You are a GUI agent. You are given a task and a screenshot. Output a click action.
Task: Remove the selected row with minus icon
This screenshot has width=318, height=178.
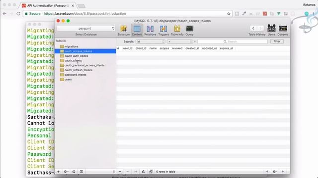128,172
